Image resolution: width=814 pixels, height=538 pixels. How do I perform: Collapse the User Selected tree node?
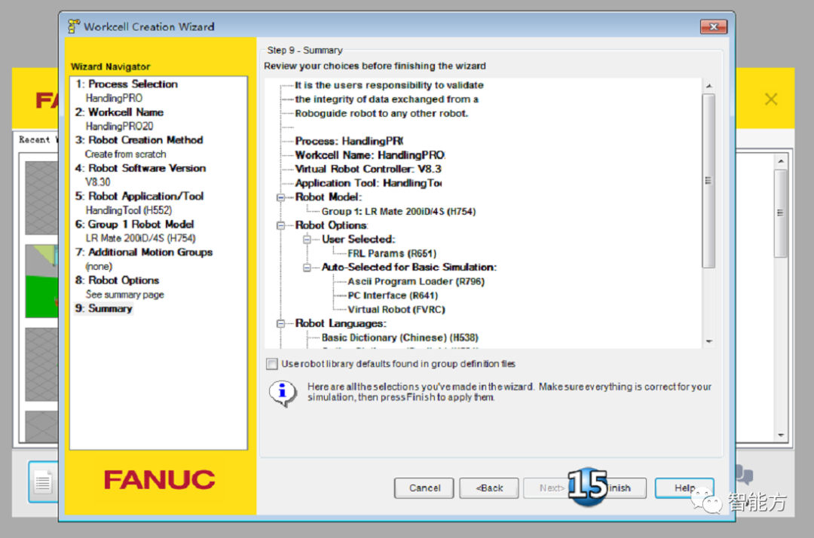coord(308,239)
